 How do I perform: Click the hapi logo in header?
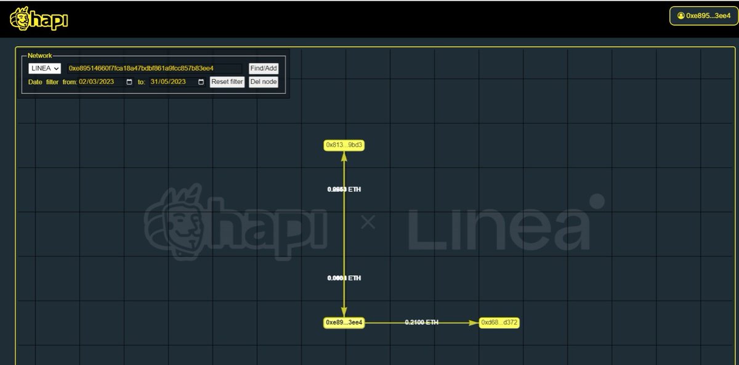point(39,19)
